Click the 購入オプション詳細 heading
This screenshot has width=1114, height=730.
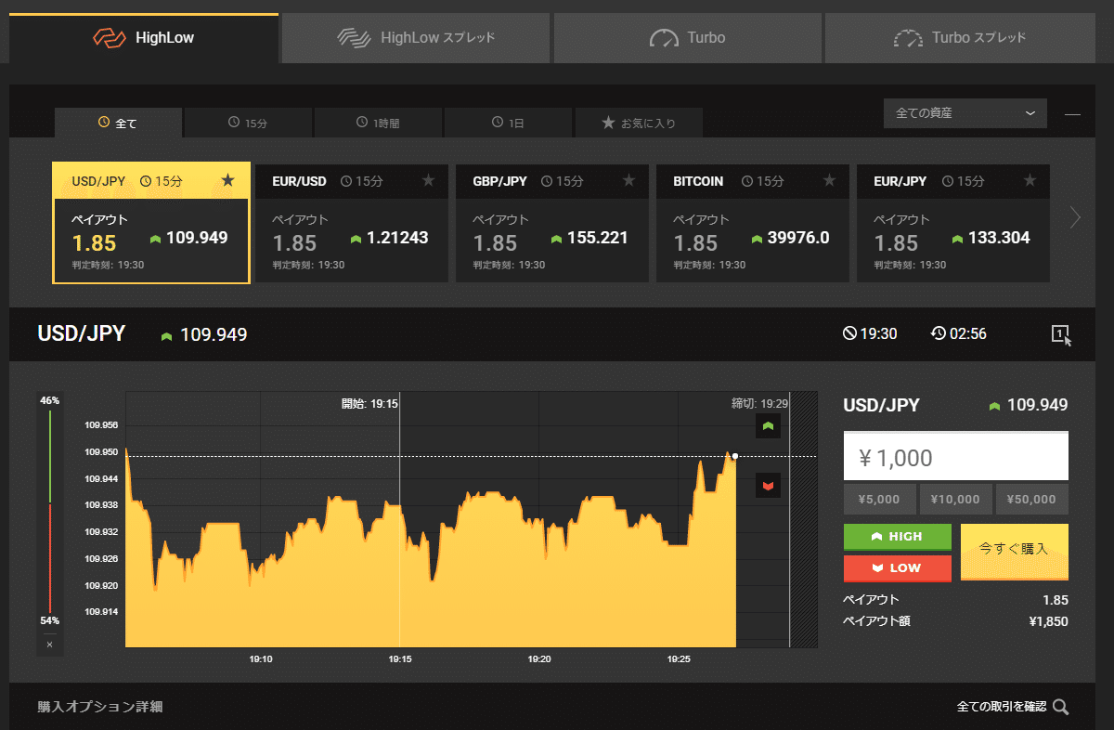(x=100, y=707)
